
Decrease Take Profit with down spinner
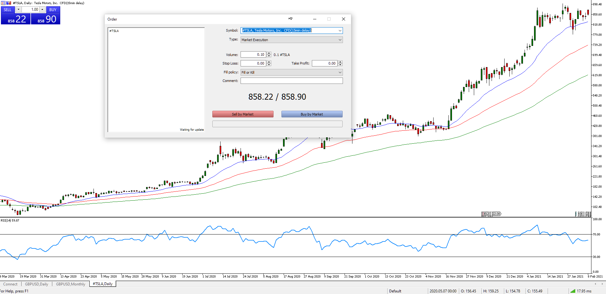tap(340, 65)
